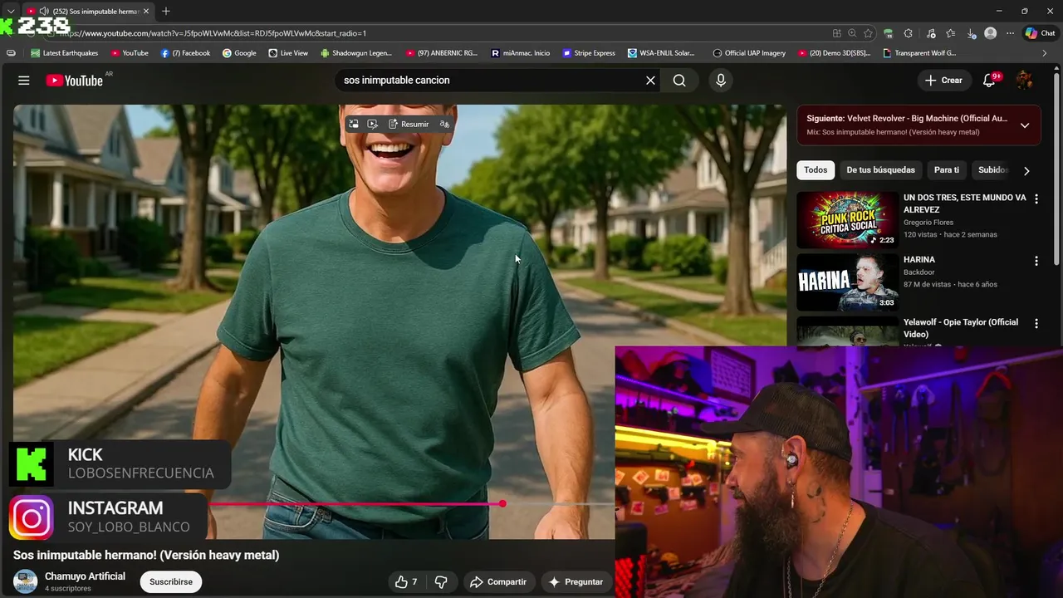Open the Facebook bookmark
1063x598 pixels.
click(x=185, y=53)
